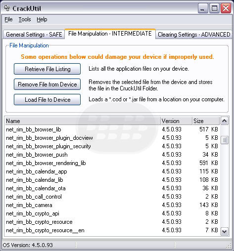Select the net_rim_bb_calendar_app row

point(112,171)
